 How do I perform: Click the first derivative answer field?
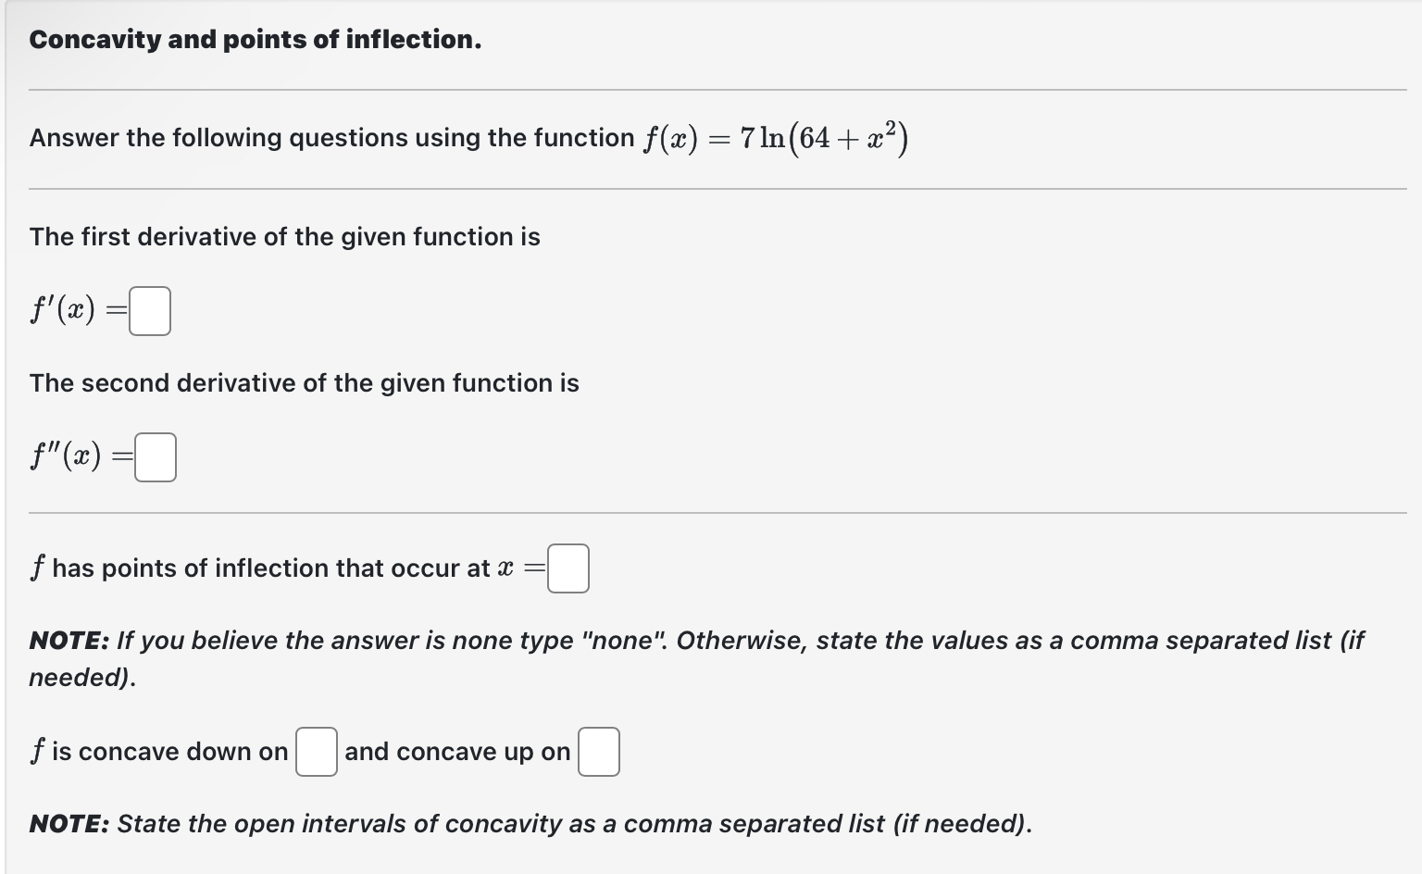pyautogui.click(x=149, y=311)
